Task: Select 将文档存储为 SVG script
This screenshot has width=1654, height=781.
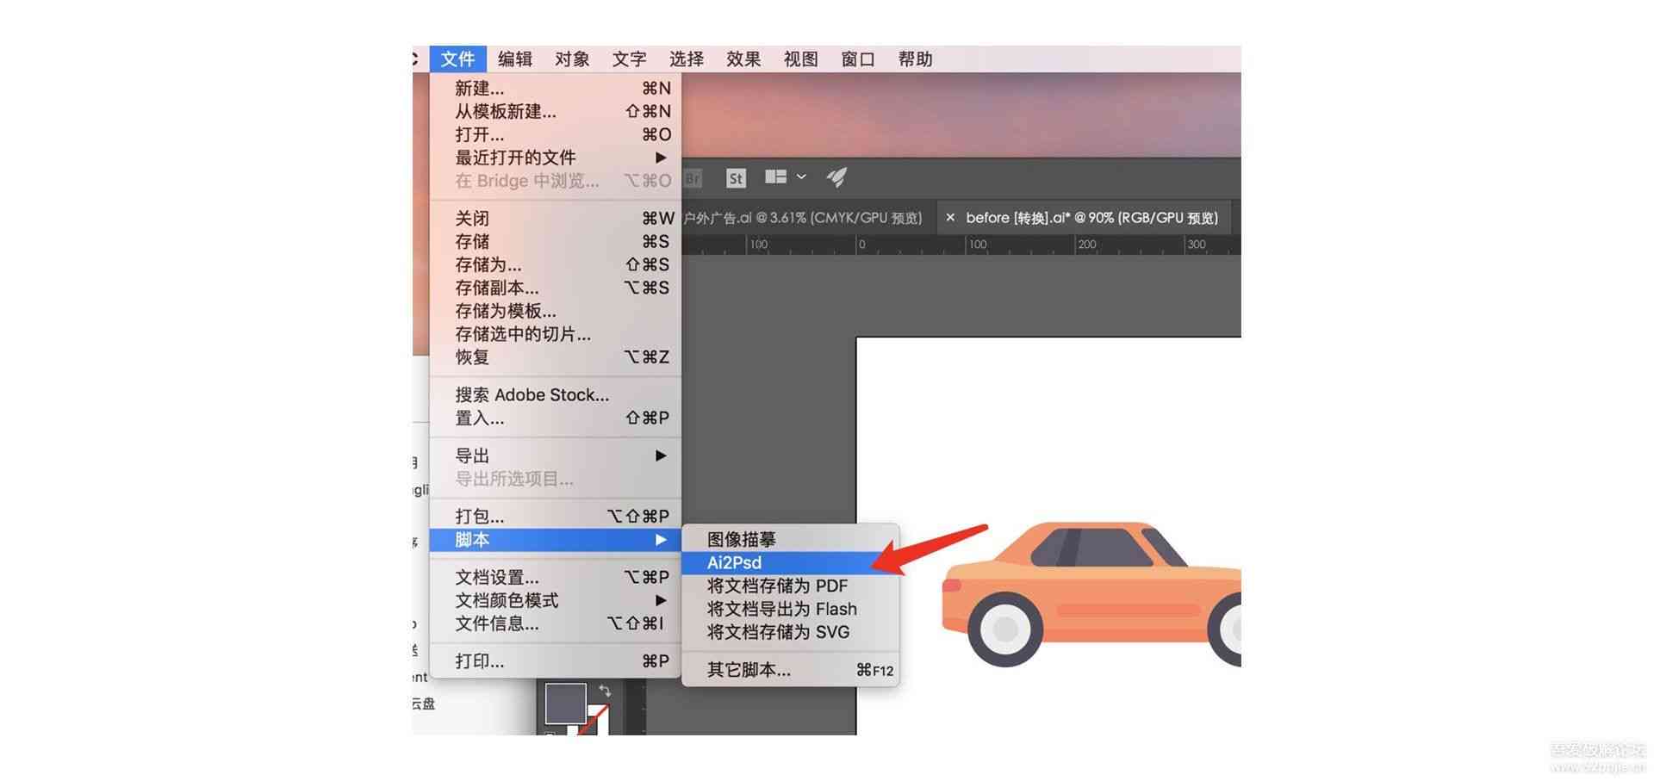Action: [x=790, y=632]
